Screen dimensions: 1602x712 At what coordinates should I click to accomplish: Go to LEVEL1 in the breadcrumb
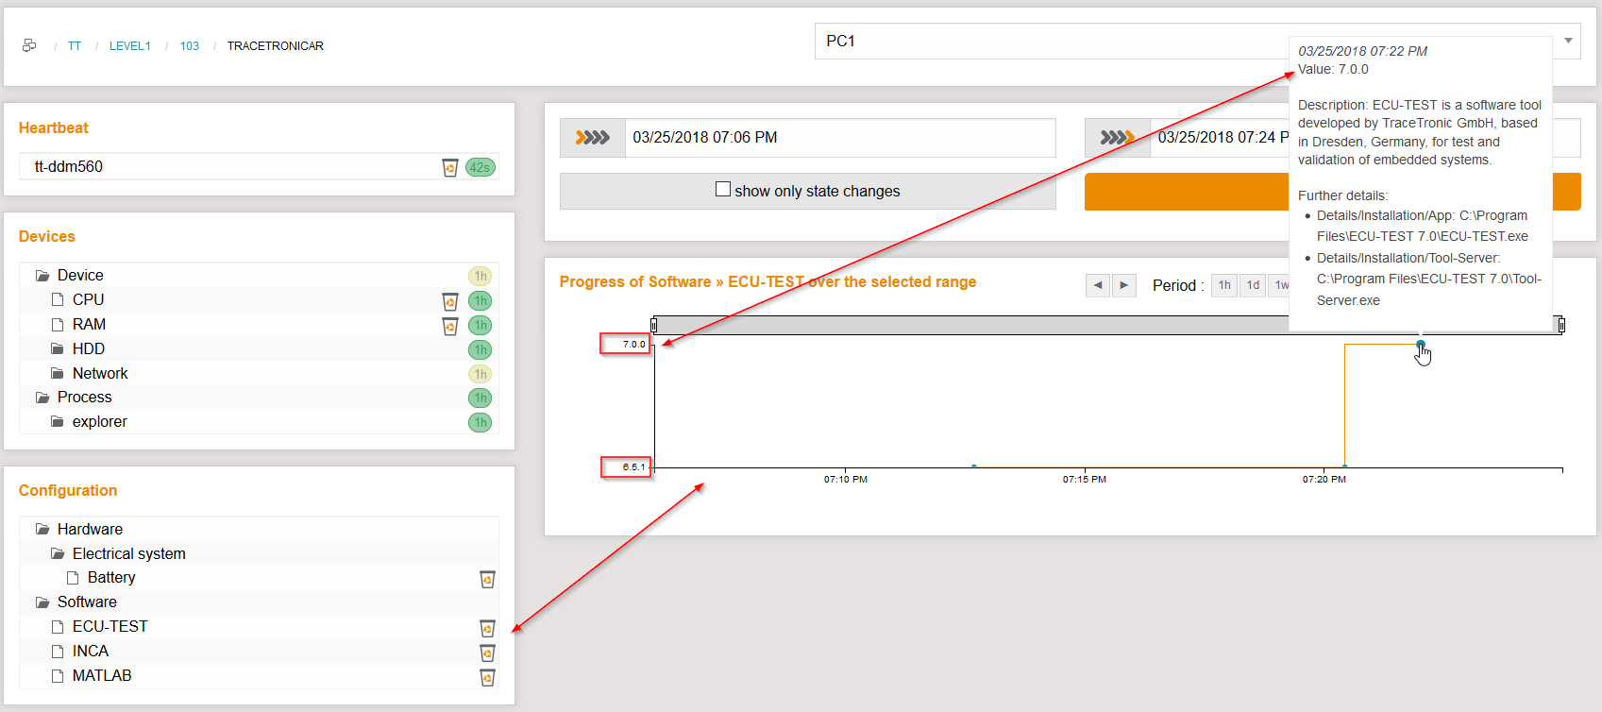[130, 46]
